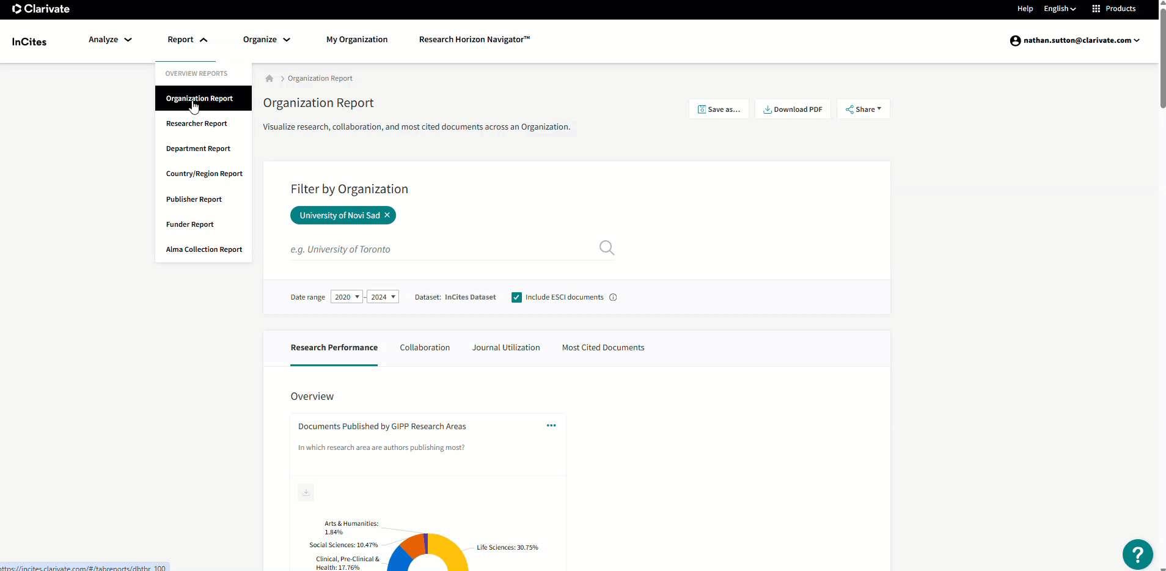Open nathan.sutton account dropdown

coord(1082,40)
